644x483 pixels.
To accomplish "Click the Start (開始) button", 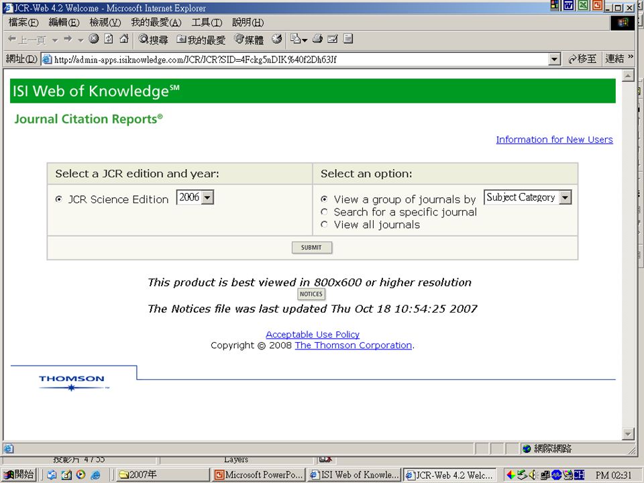I will pos(19,475).
